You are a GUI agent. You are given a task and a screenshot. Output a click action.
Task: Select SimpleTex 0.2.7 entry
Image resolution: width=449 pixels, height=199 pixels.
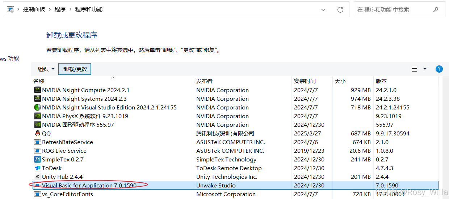63,160
